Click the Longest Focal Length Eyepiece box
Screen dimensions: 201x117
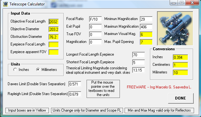(139, 55)
